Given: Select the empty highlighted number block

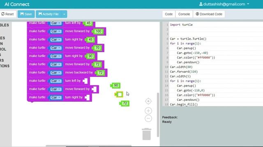Looking at the screenshot, I should [119, 94].
